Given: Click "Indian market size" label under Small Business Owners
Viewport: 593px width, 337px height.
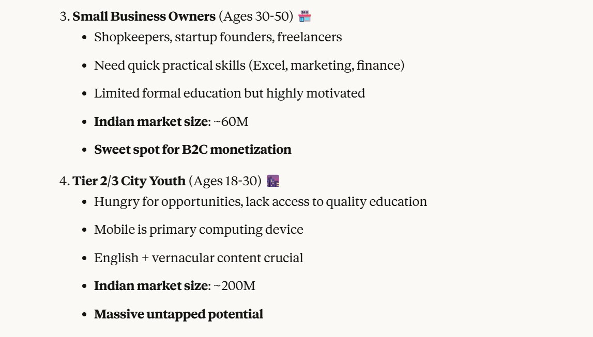Looking at the screenshot, I should click(149, 122).
